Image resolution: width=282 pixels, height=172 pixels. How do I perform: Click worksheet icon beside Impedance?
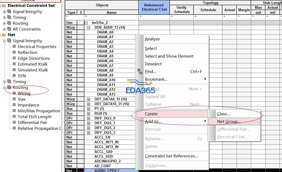click(14, 105)
